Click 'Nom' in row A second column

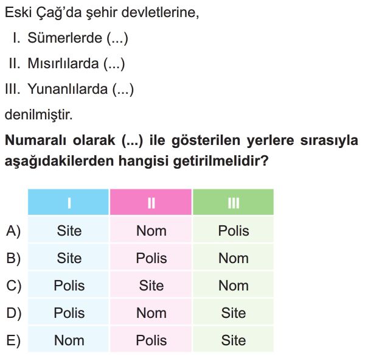coord(151,231)
